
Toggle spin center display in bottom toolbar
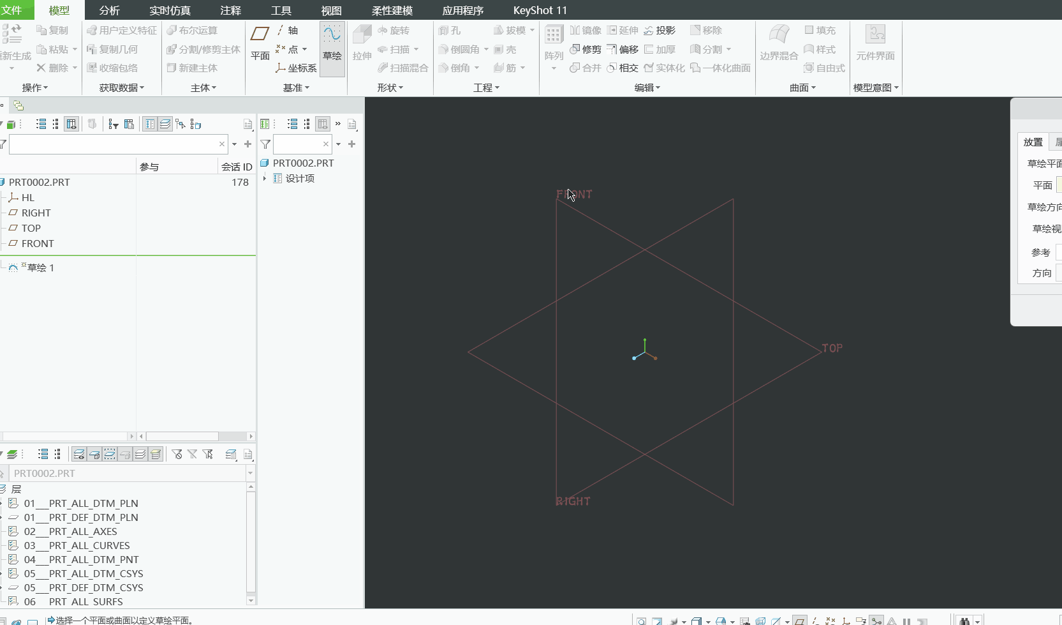(876, 621)
